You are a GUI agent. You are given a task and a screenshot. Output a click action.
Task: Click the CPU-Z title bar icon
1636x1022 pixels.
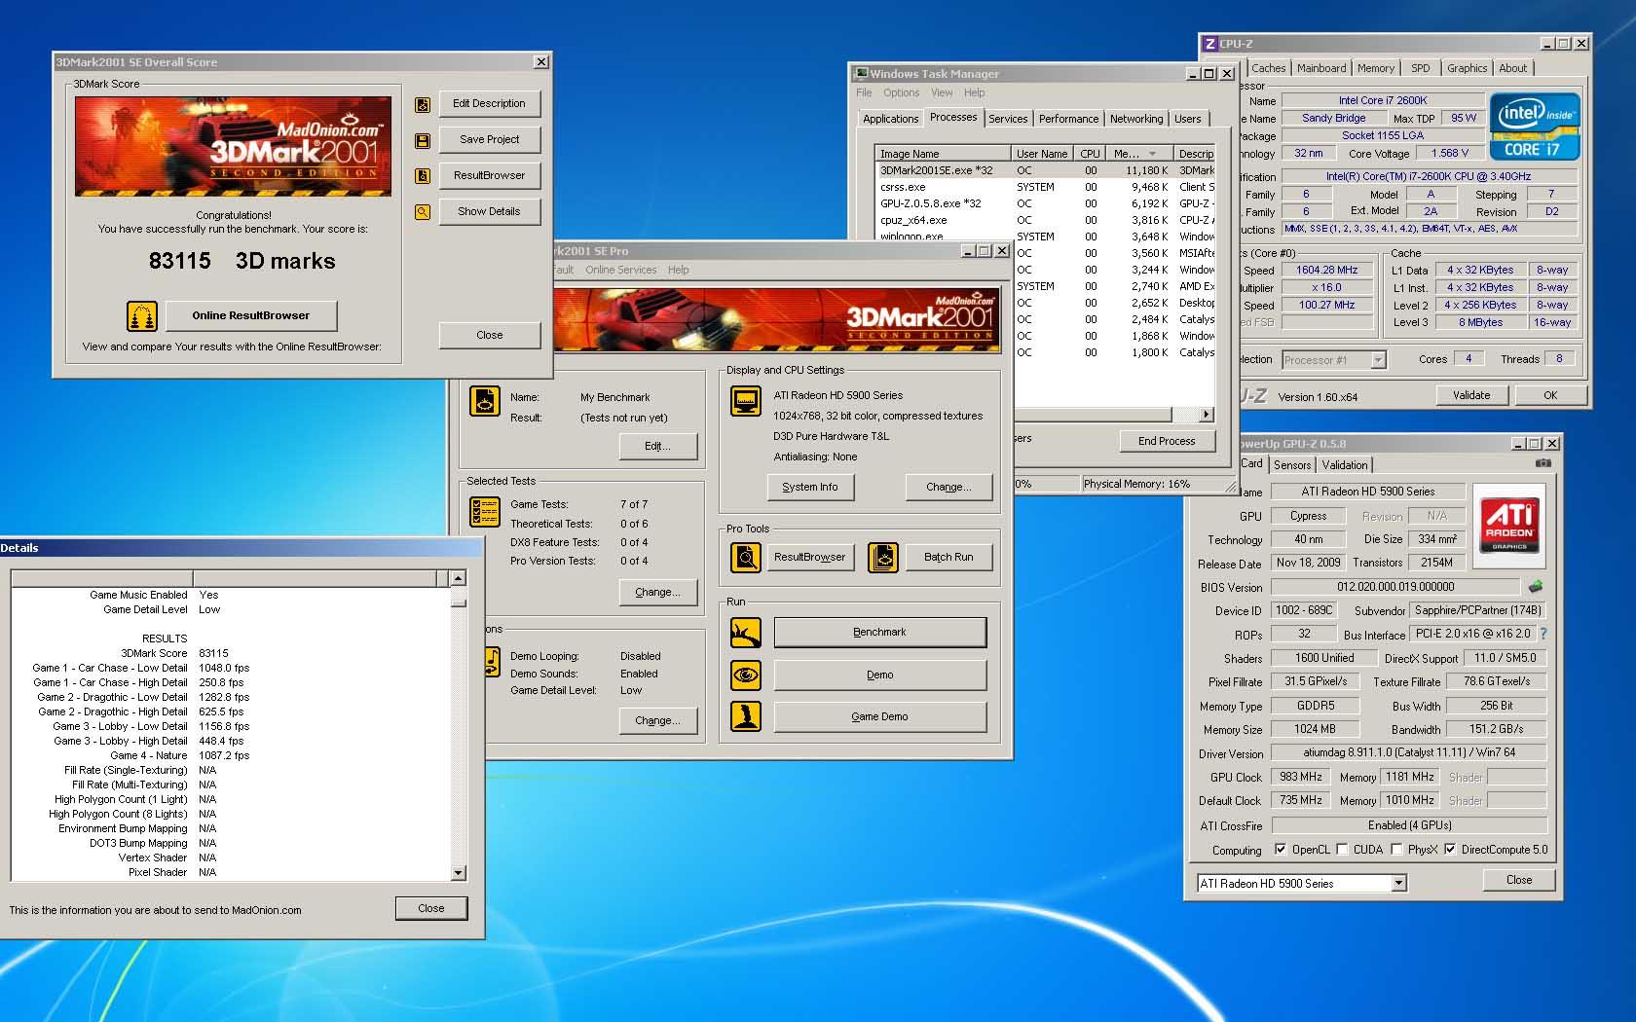pyautogui.click(x=1209, y=44)
